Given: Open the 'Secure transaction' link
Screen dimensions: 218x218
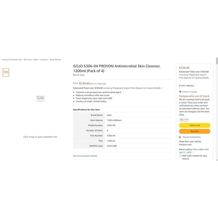Looking at the screenshot, I should pos(191,137).
